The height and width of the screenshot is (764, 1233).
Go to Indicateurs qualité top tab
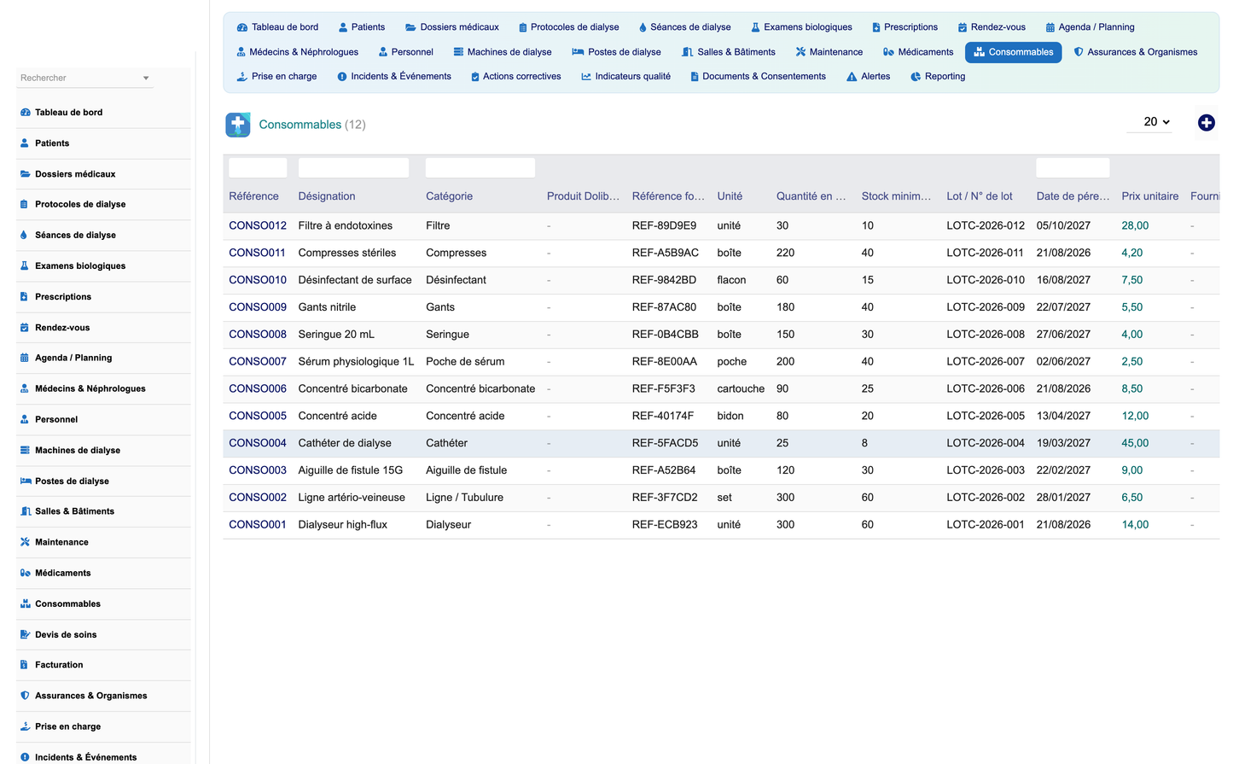pos(625,77)
